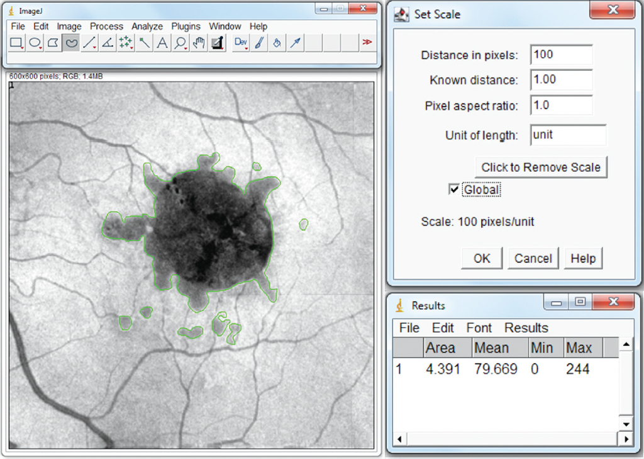Open the Results menu in Results window

(x=526, y=328)
